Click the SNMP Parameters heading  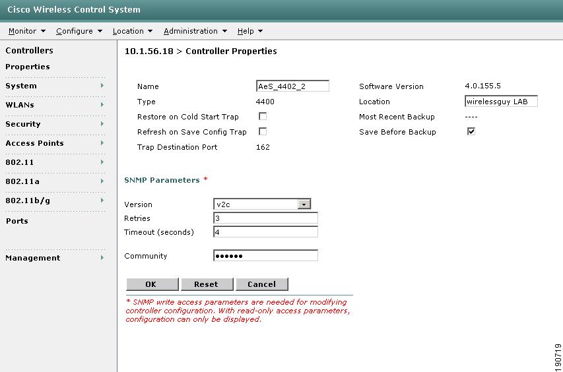tap(162, 180)
